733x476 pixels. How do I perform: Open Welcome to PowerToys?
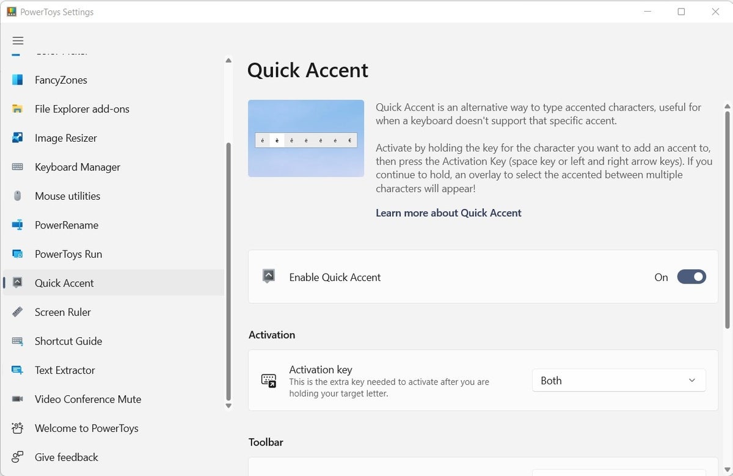(x=114, y=428)
